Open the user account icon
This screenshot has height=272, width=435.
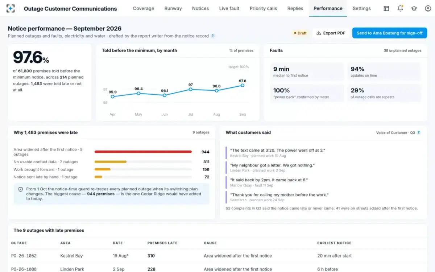click(428, 8)
